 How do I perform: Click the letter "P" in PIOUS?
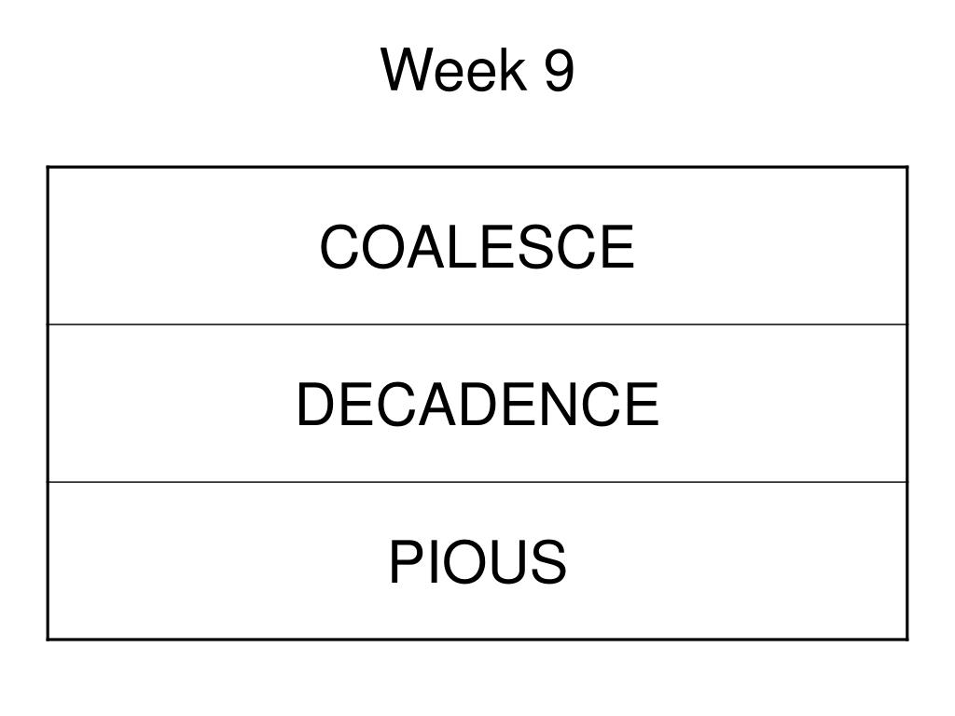point(404,562)
